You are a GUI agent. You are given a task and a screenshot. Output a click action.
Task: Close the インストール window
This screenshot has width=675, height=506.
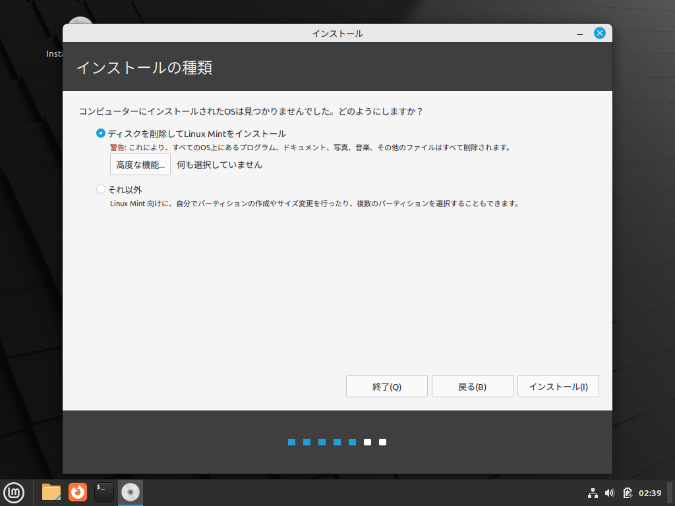(600, 33)
